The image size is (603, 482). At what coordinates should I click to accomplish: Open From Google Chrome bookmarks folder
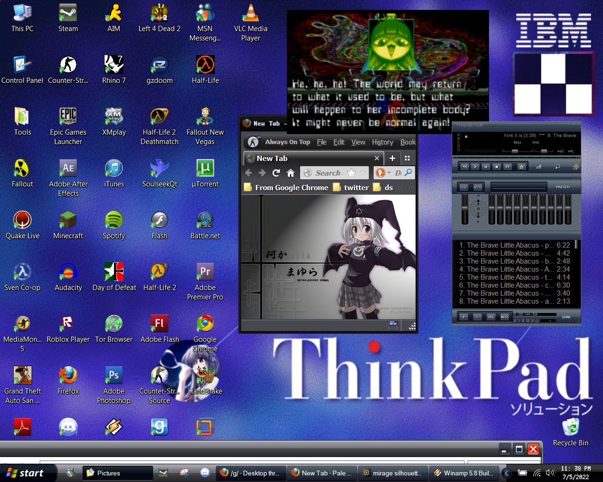(x=286, y=187)
